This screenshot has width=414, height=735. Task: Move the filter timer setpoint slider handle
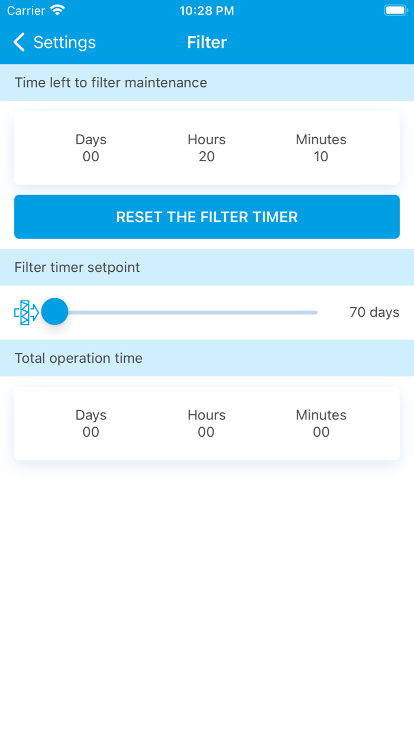tap(55, 311)
